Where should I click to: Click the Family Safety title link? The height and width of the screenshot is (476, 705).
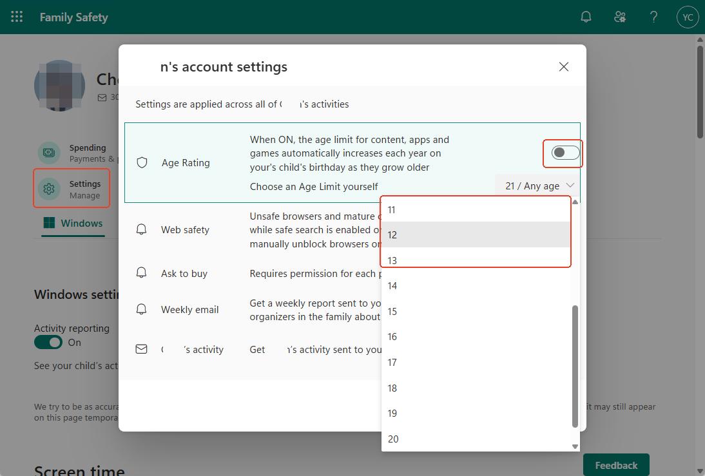73,17
